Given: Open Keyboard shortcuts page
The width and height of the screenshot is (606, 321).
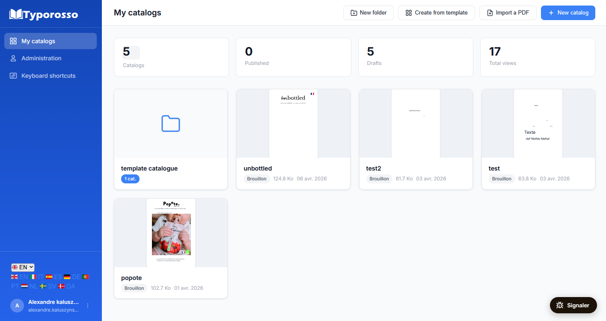Looking at the screenshot, I should tap(48, 76).
